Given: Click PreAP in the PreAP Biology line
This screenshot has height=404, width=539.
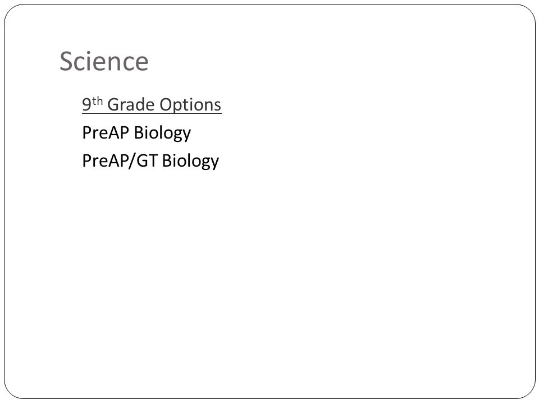Looking at the screenshot, I should click(x=106, y=132).
